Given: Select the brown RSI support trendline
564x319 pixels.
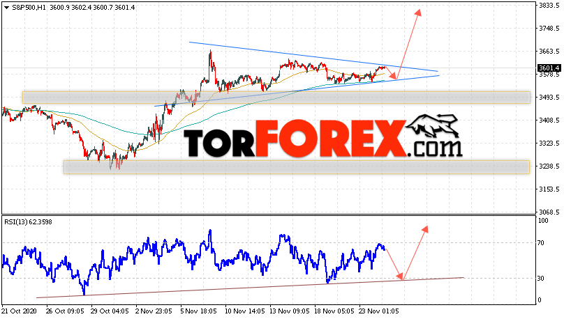Looking at the screenshot, I should [x=250, y=288].
